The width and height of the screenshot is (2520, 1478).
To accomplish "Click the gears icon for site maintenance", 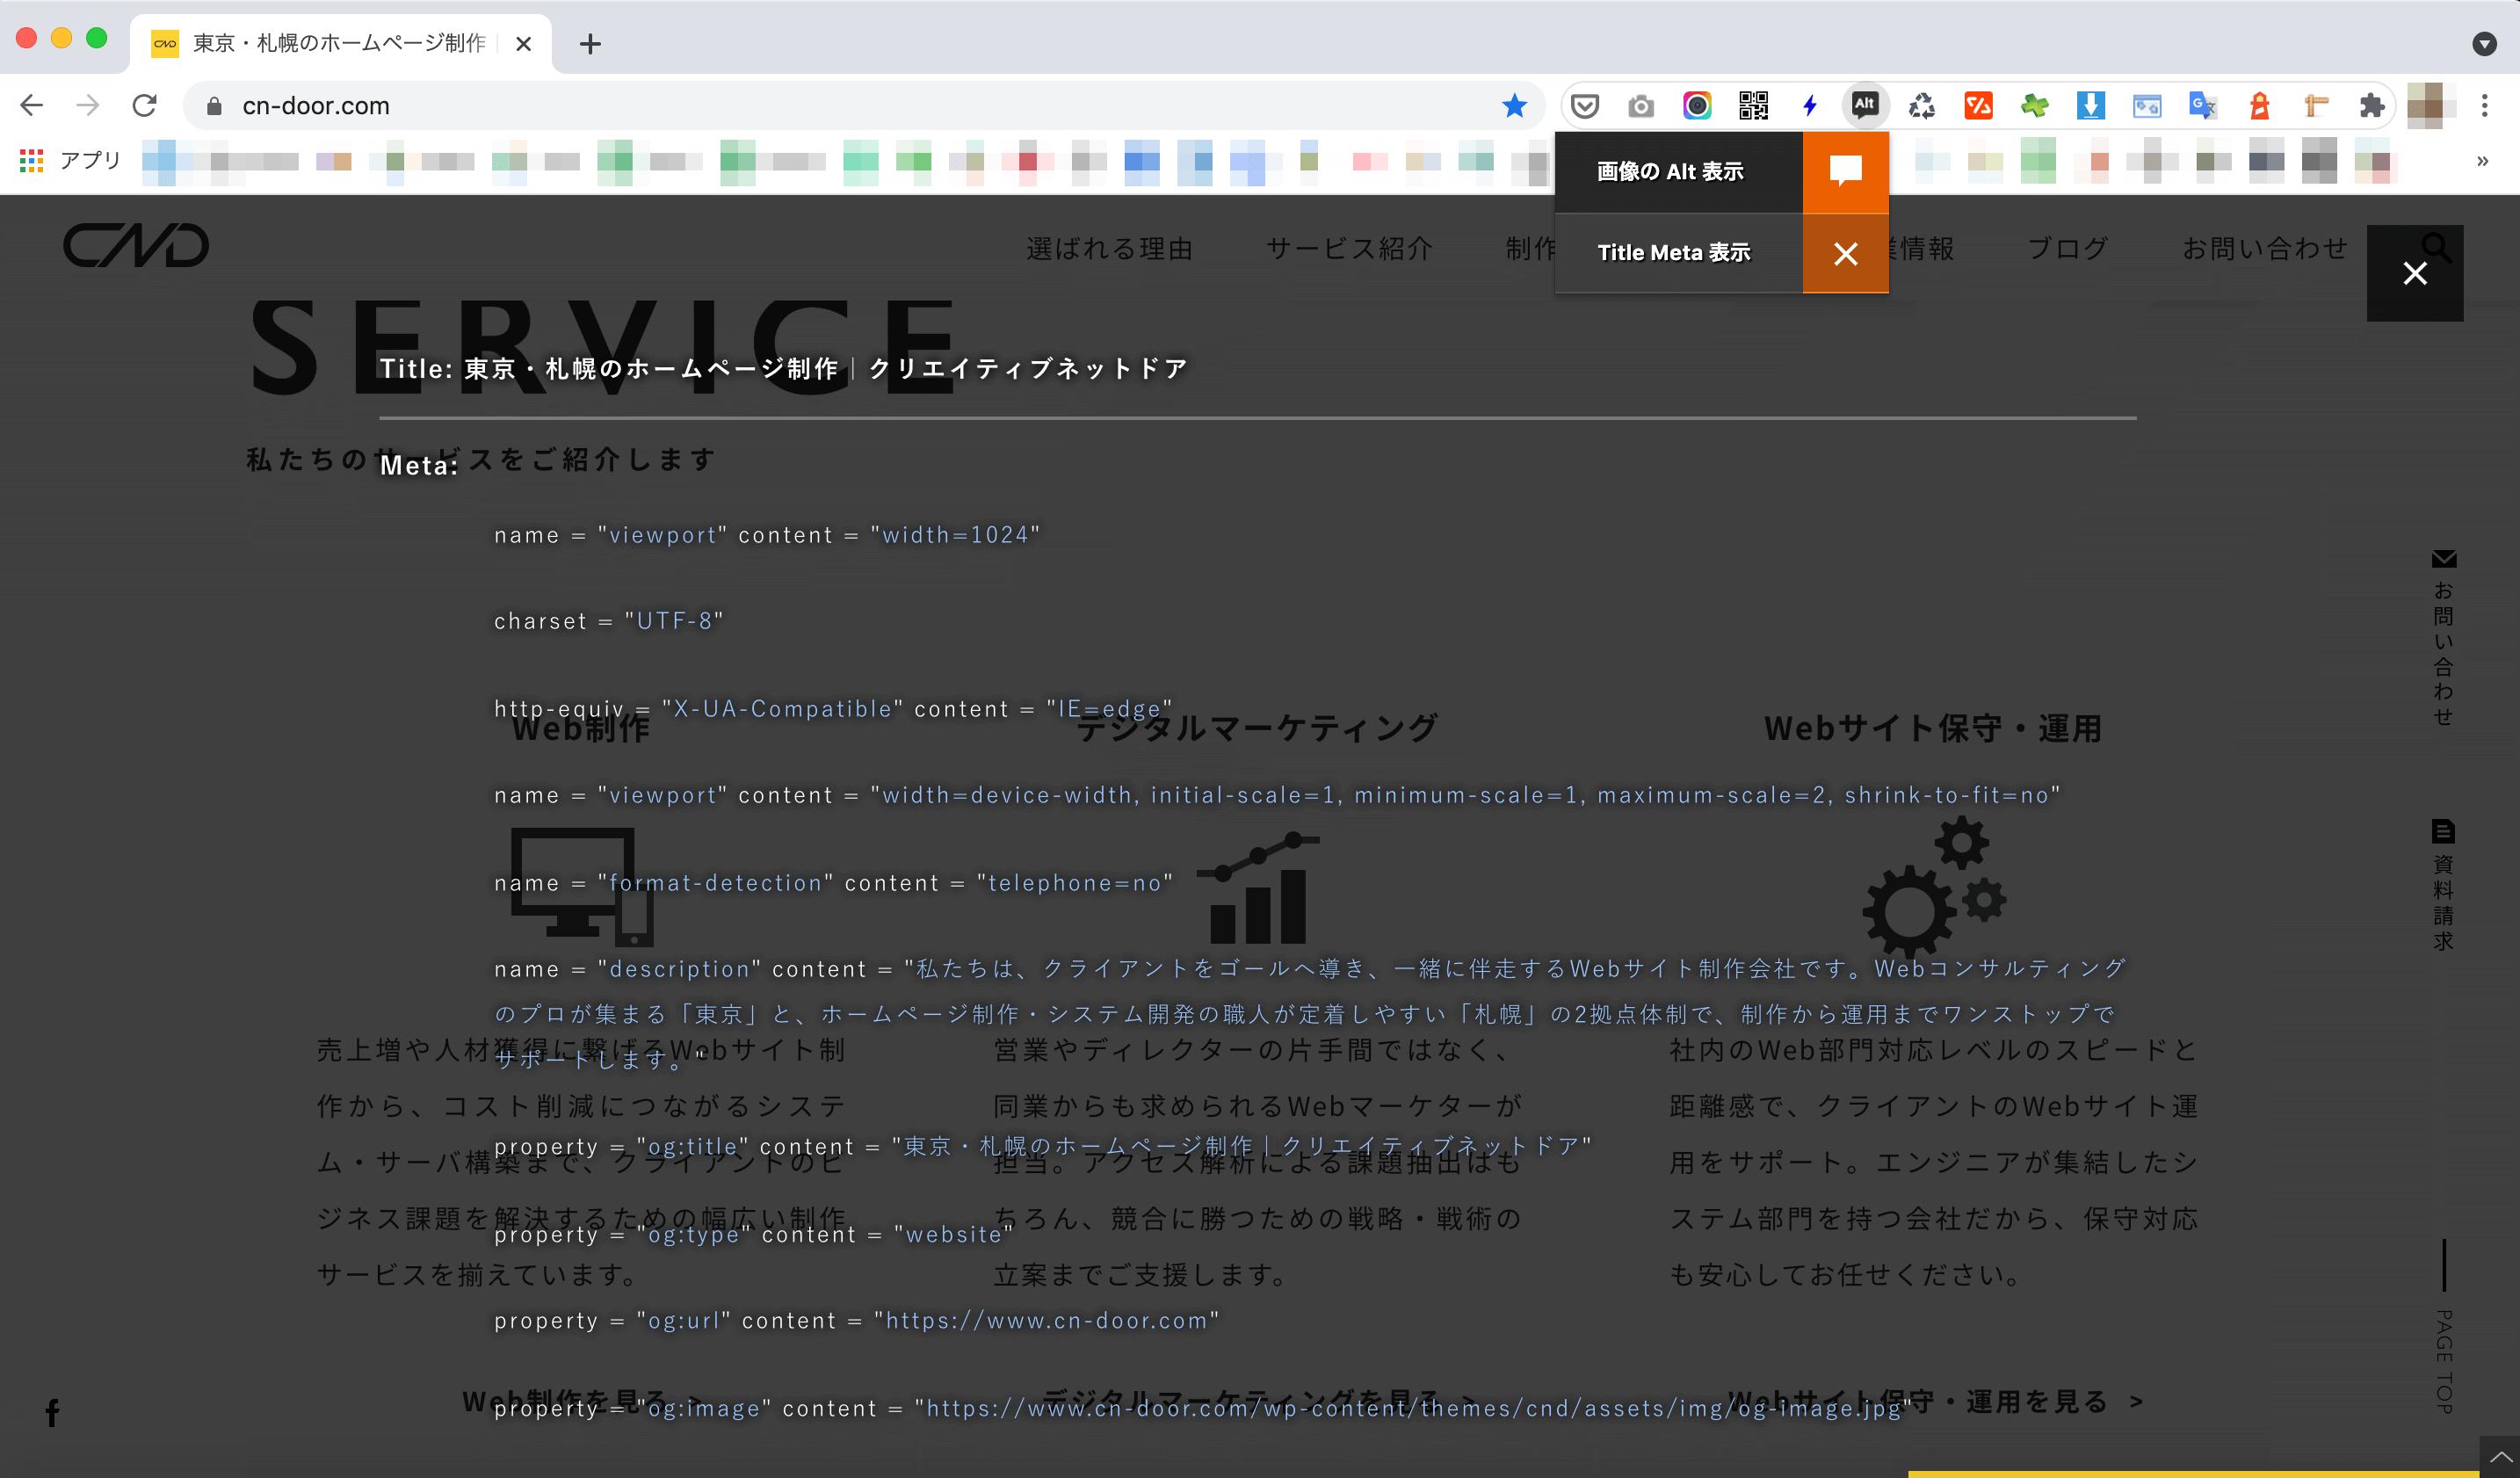I will click(1934, 887).
